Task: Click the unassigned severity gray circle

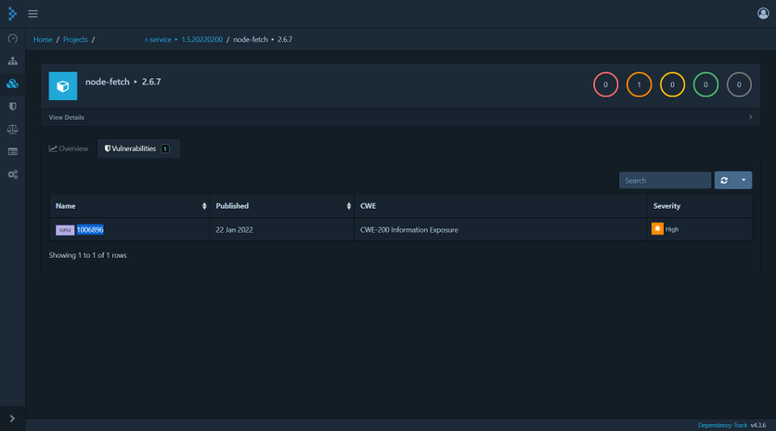Action: (x=739, y=84)
